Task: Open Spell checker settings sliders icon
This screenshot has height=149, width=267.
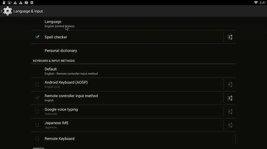Action: click(x=230, y=37)
